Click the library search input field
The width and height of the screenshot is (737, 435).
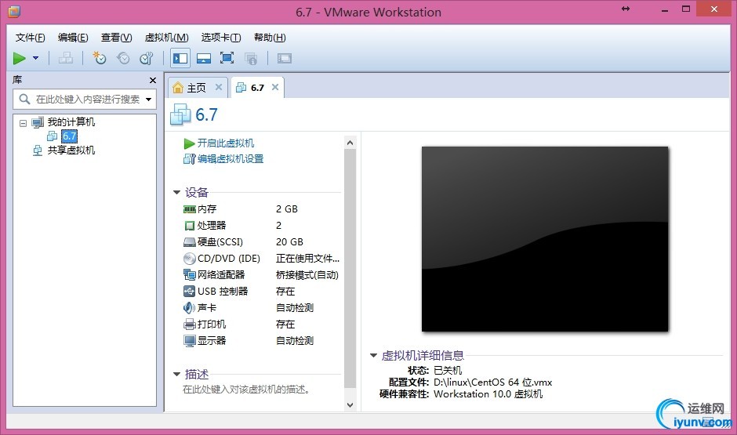[x=85, y=99]
